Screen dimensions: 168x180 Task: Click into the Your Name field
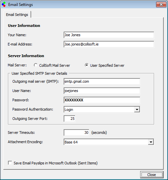pos(109,35)
